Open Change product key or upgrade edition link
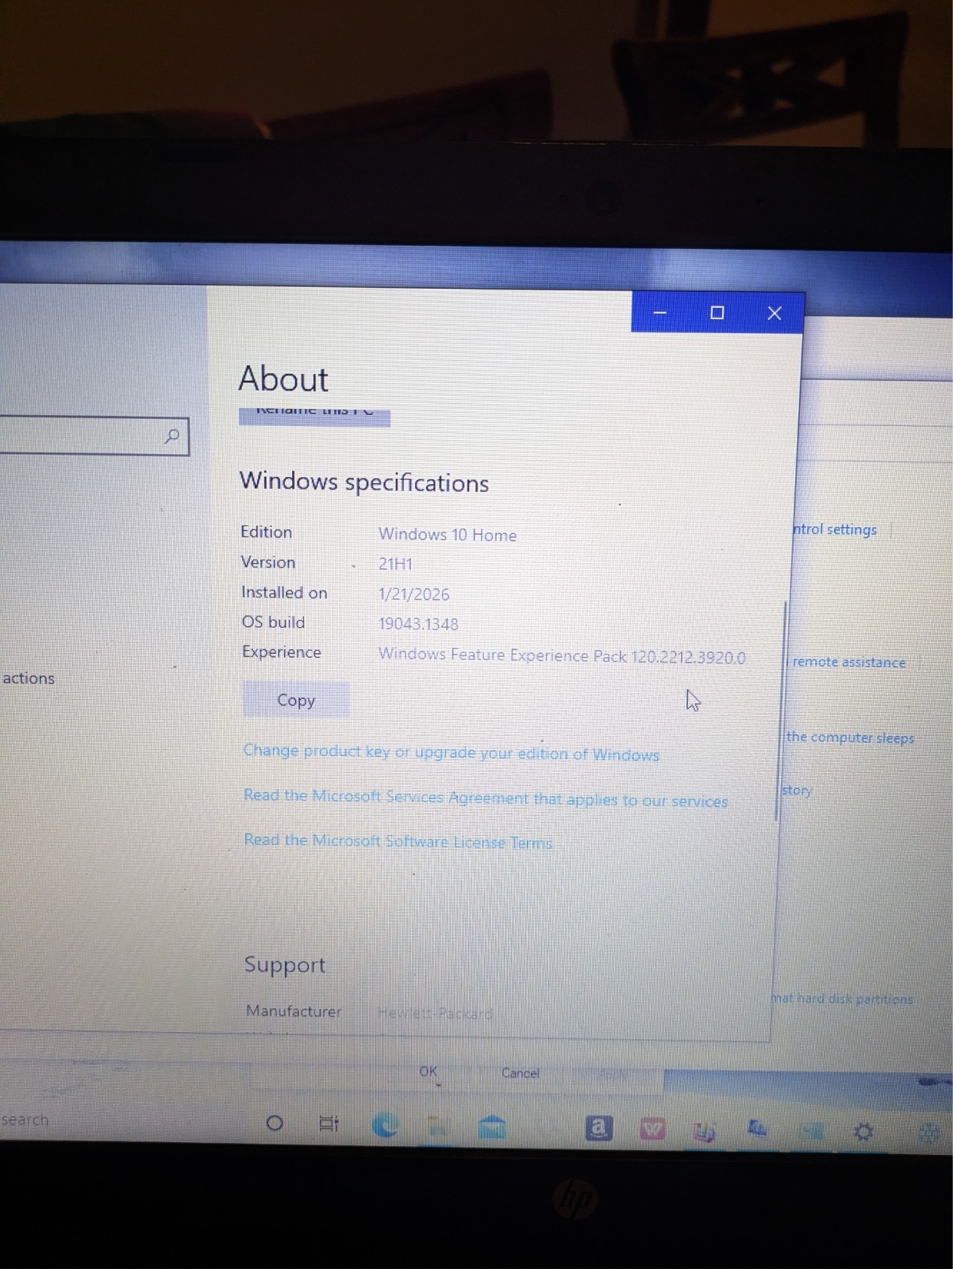 [451, 752]
